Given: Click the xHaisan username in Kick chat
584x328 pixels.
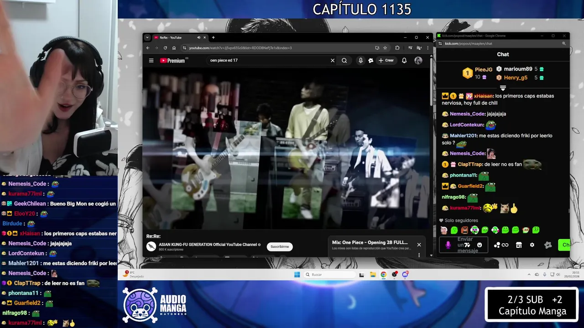Looking at the screenshot, I should coord(483,96).
